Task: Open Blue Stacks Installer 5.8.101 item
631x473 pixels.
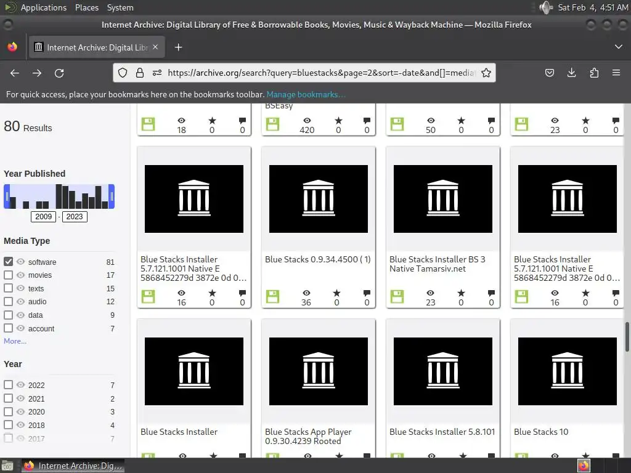Action: pyautogui.click(x=442, y=432)
